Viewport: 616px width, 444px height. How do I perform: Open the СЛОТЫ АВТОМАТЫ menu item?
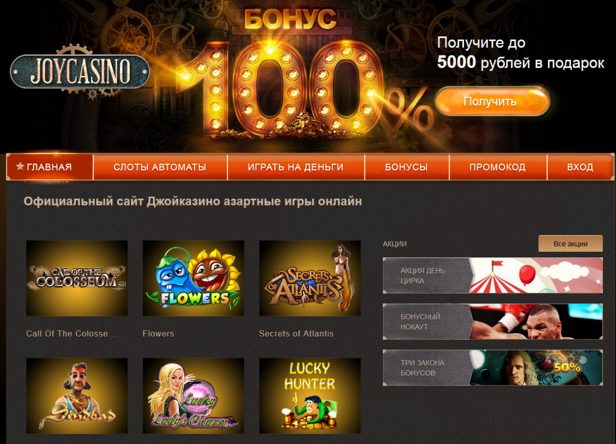coord(160,167)
